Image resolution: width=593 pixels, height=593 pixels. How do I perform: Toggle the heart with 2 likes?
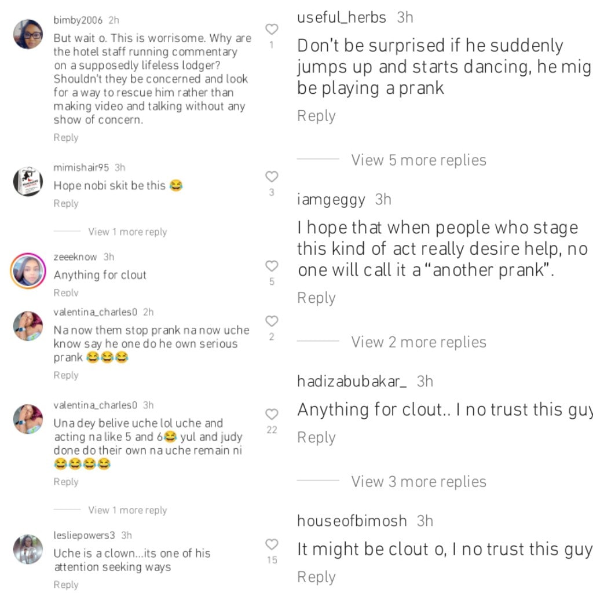pyautogui.click(x=272, y=321)
